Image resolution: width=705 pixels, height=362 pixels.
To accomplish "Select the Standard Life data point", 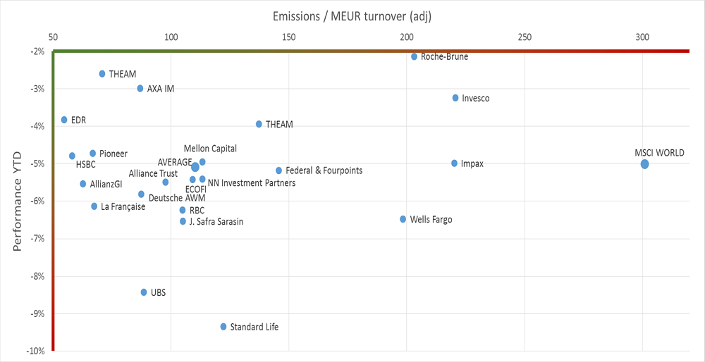I will (223, 327).
